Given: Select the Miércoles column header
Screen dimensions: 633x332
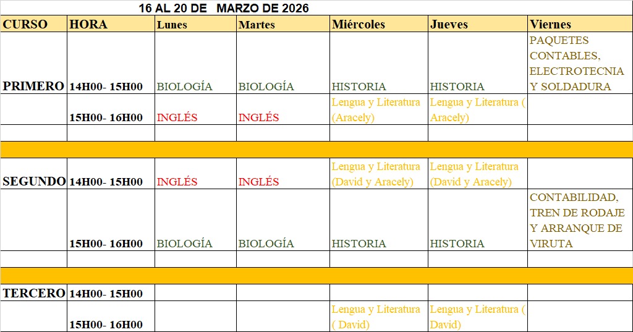Looking at the screenshot, I should click(359, 25).
